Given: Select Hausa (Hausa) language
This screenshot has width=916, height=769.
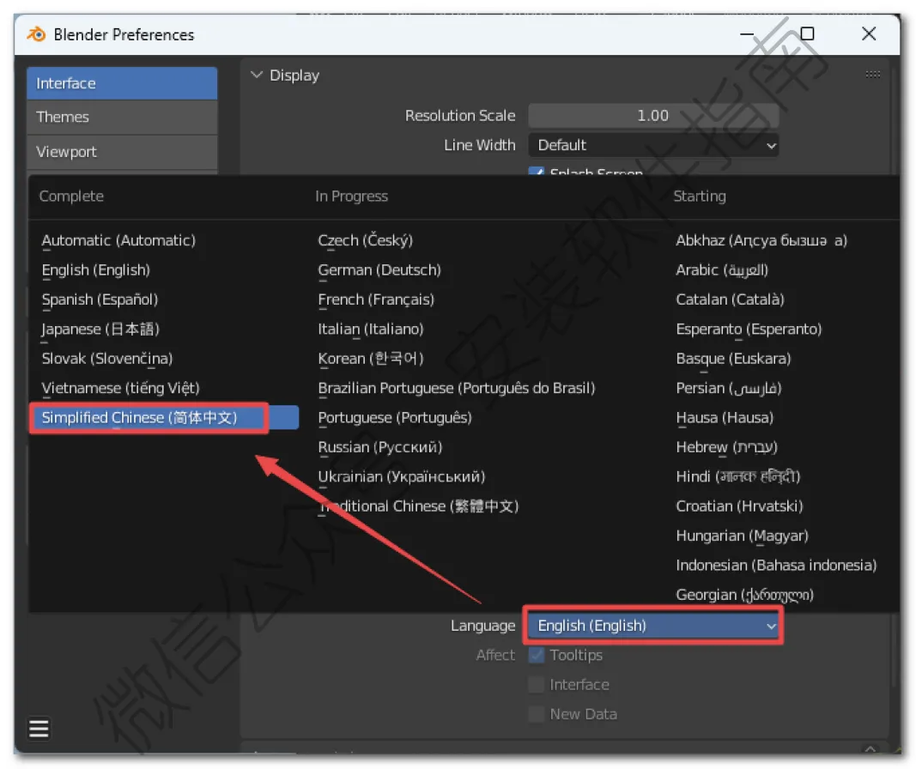Looking at the screenshot, I should point(725,418).
